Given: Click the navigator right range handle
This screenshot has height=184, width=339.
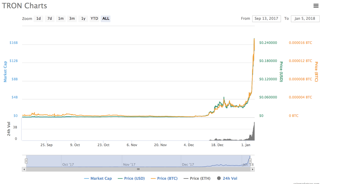Looking at the screenshot, I should (x=250, y=161).
